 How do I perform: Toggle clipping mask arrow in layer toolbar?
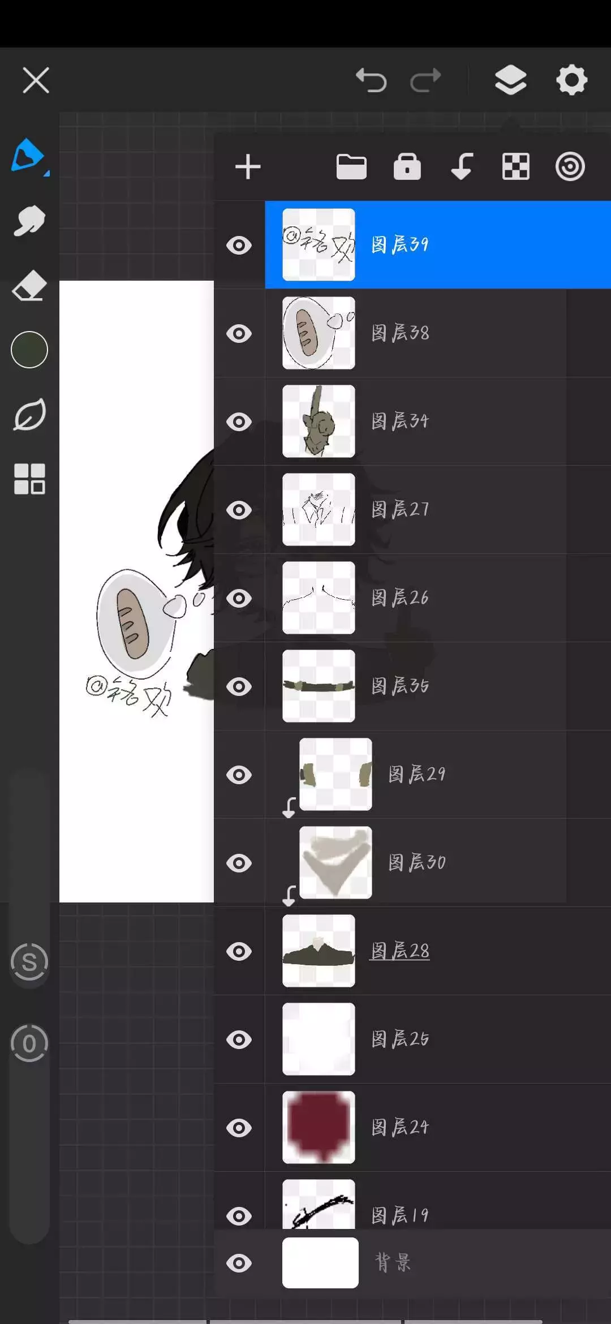(x=462, y=166)
